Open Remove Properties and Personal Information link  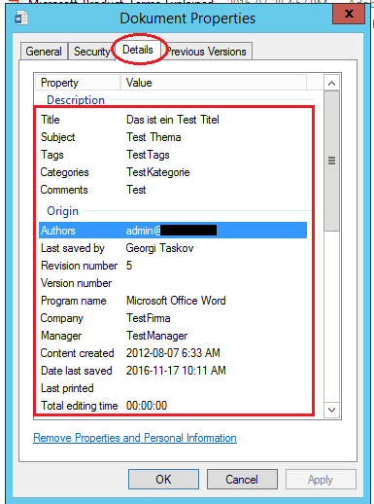coord(135,438)
